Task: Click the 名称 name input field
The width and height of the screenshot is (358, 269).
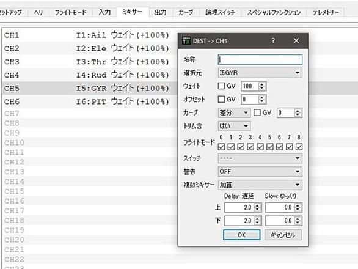Action: point(260,59)
